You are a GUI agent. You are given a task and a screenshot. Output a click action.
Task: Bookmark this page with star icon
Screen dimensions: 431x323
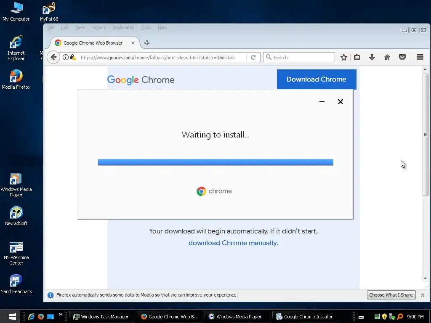(x=343, y=57)
